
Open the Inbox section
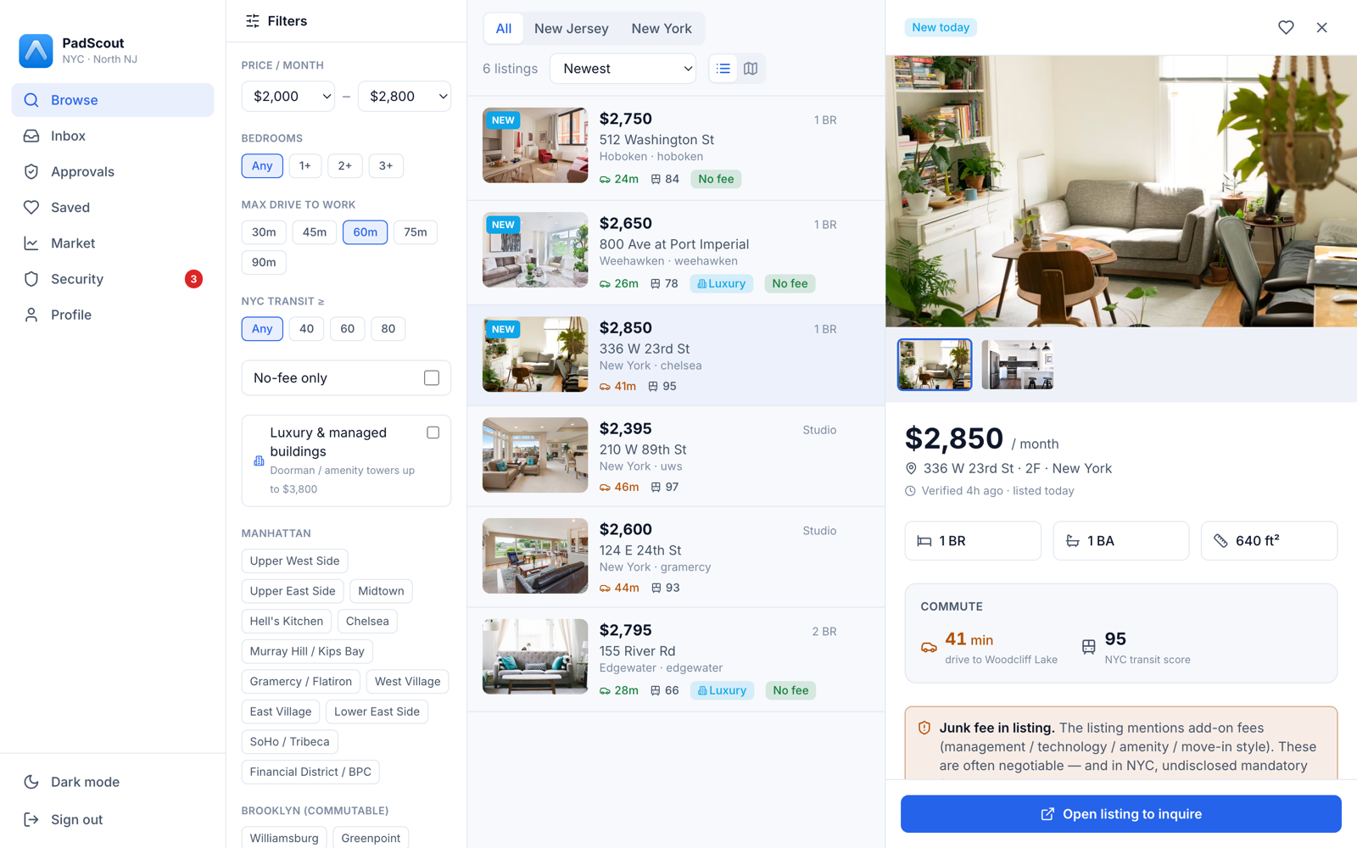(113, 136)
